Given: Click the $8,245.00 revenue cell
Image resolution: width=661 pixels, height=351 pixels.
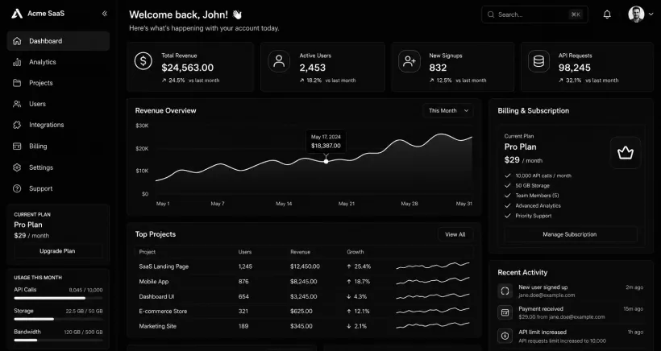Looking at the screenshot, I should point(304,282).
